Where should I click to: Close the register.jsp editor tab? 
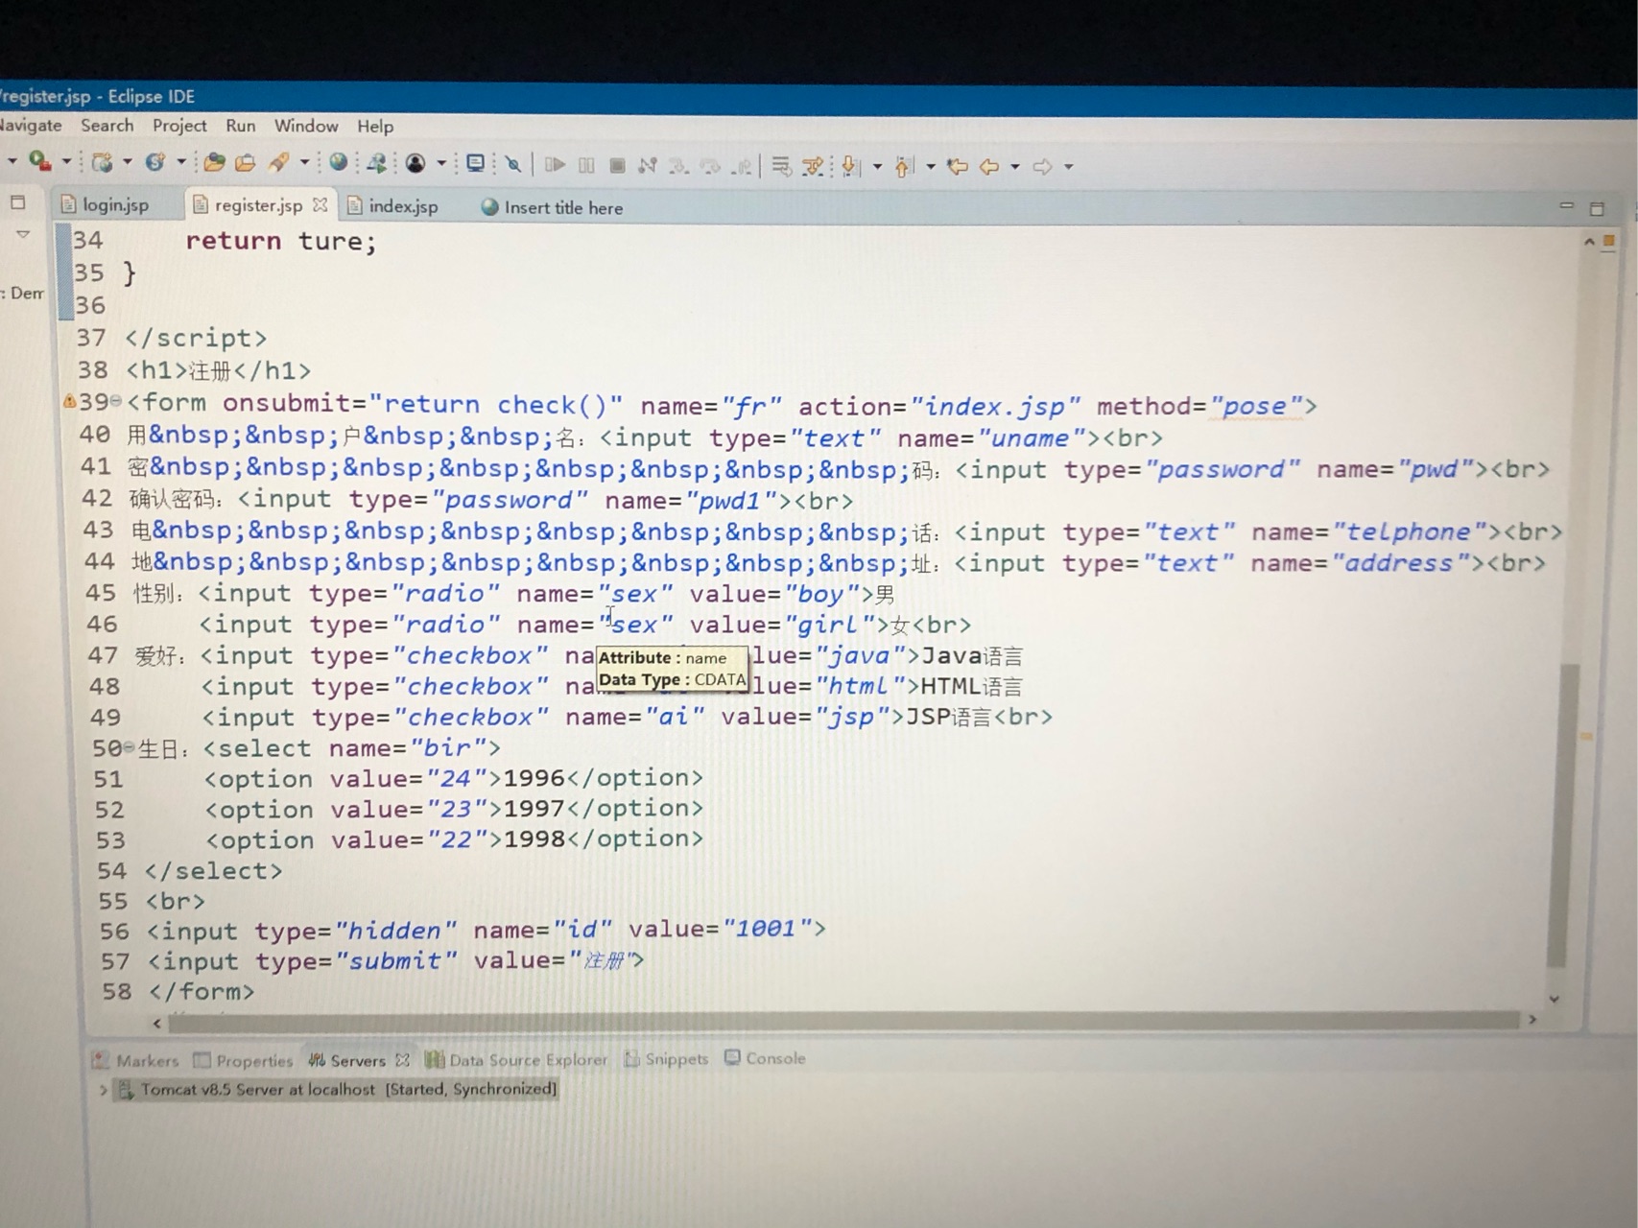coord(320,204)
